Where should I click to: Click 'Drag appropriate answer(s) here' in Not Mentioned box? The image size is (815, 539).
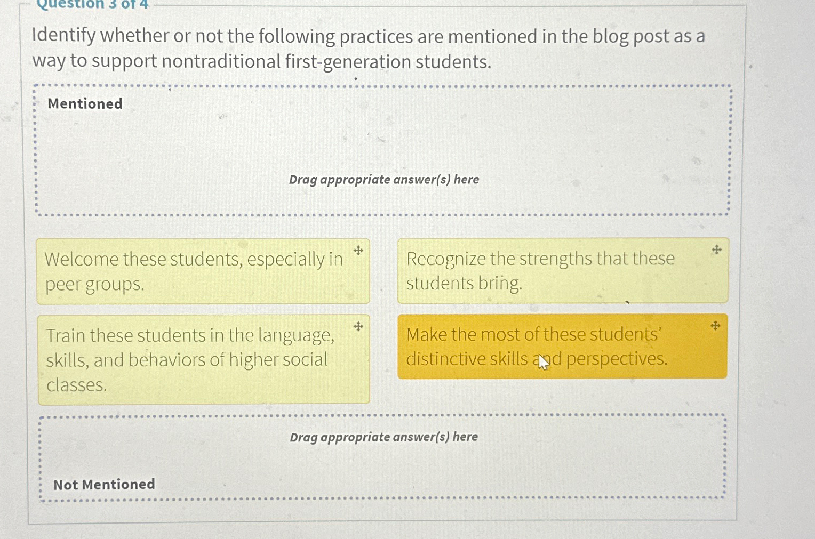pos(383,437)
